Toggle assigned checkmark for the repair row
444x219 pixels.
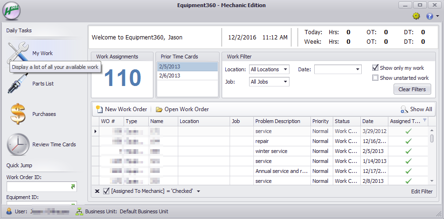pos(408,141)
